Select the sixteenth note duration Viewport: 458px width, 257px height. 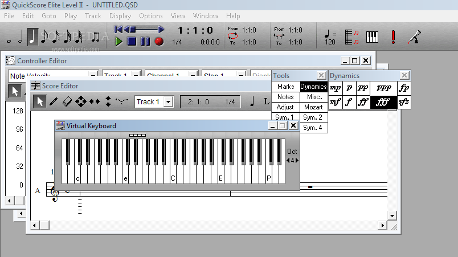56,36
